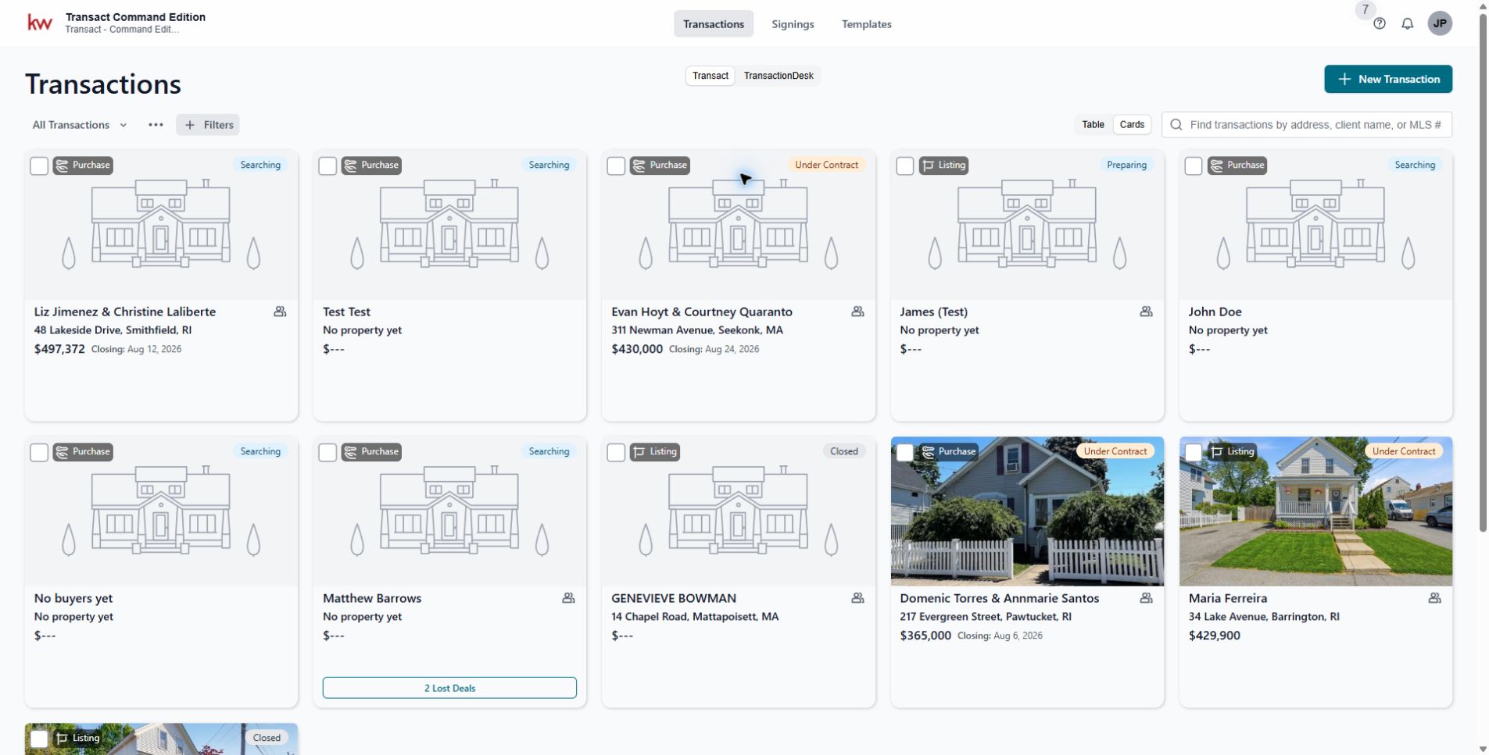This screenshot has height=755, width=1489.
Task: Click price $365,000 on Domenic Torres card
Action: click(925, 636)
